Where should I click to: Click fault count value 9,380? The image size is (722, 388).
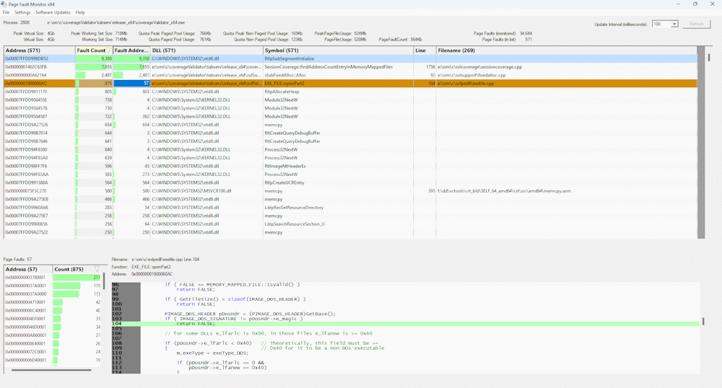click(106, 58)
